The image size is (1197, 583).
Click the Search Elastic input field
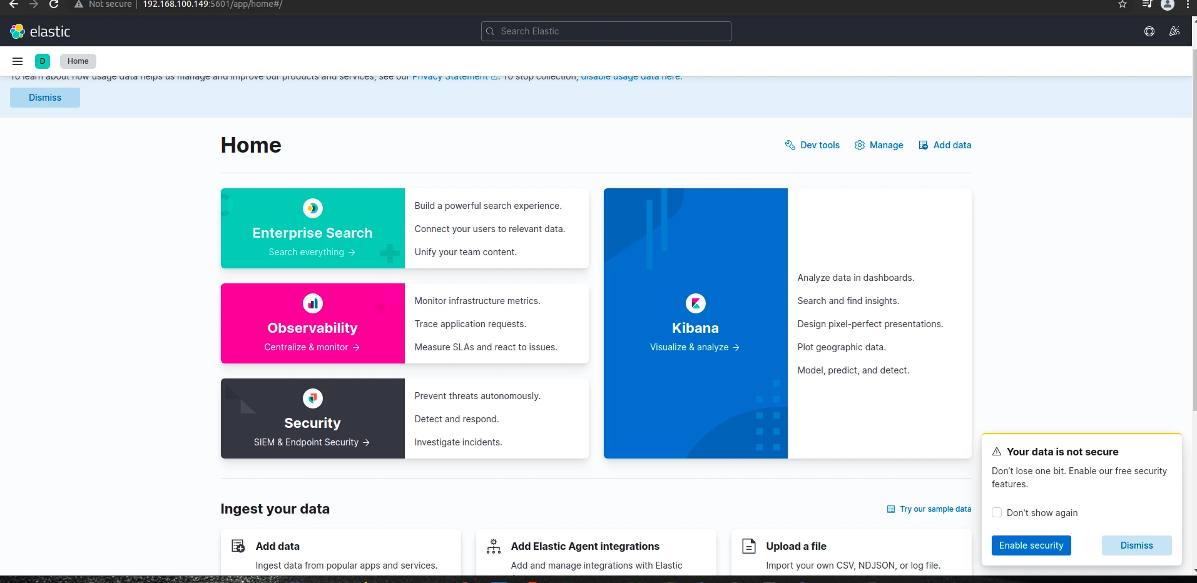(605, 31)
